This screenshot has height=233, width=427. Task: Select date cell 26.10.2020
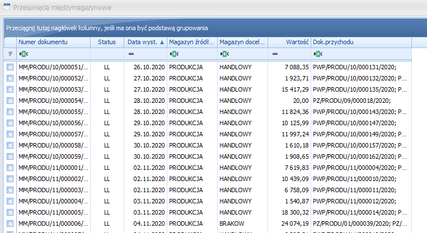pyautogui.click(x=146, y=67)
